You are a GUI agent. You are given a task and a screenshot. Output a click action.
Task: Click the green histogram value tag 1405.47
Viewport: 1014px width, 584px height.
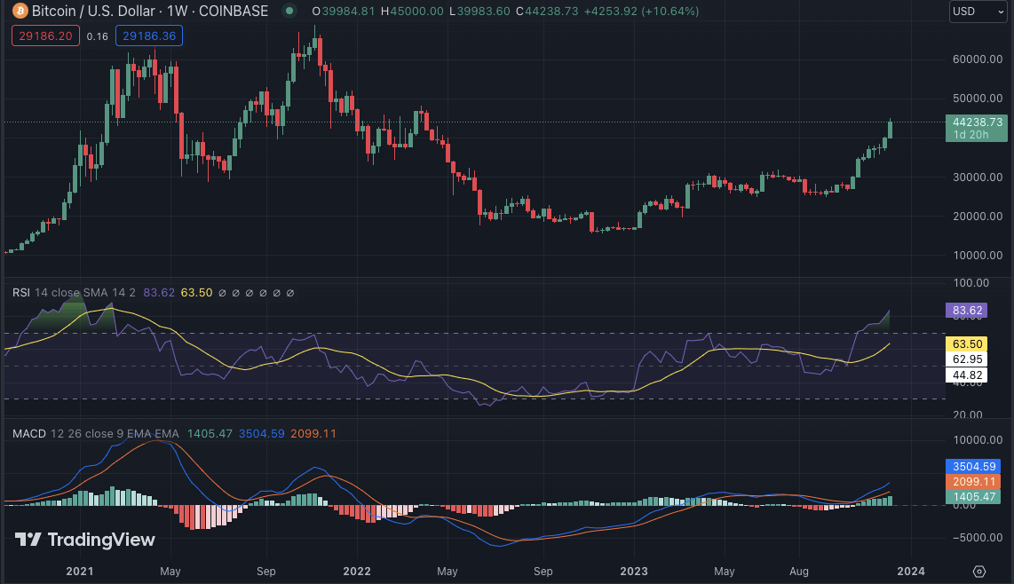[x=977, y=497]
